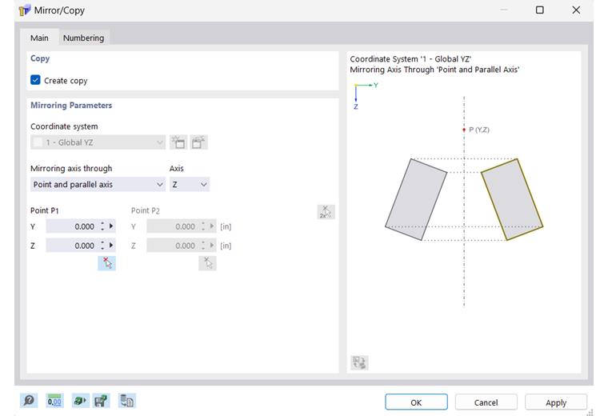Click the new coordinate system icon
Viewport: 608px width, 416px height.
click(178, 142)
